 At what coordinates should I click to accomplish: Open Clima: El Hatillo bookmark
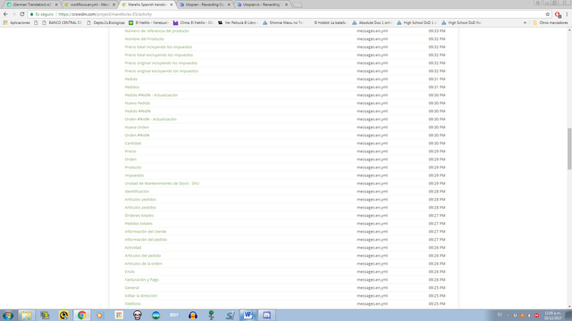point(193,22)
